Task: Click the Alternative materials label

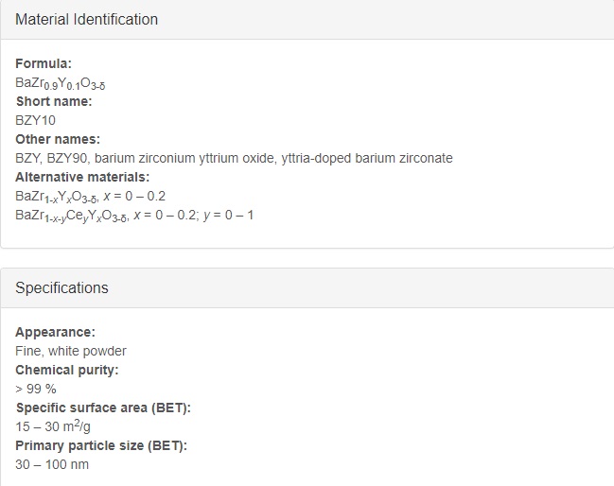Action: coord(82,177)
